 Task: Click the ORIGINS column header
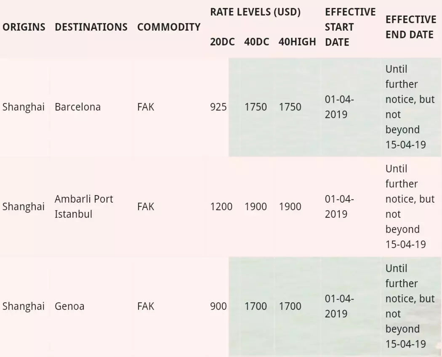click(24, 27)
